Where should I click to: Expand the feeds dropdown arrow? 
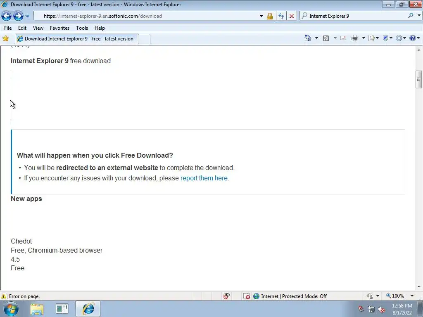pyautogui.click(x=335, y=38)
